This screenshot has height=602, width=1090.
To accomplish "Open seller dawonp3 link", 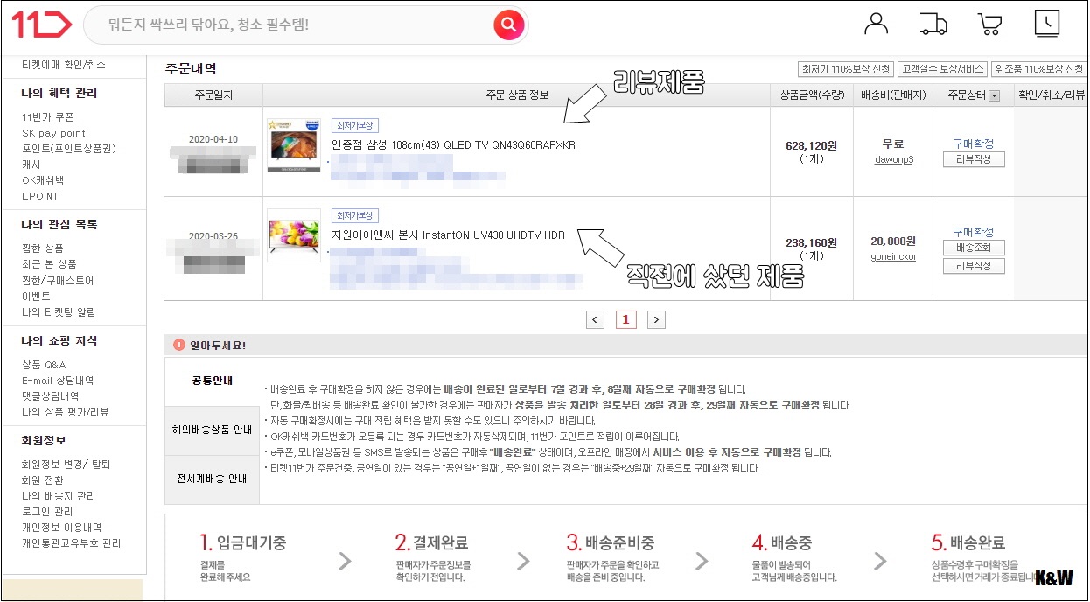I will coord(893,160).
